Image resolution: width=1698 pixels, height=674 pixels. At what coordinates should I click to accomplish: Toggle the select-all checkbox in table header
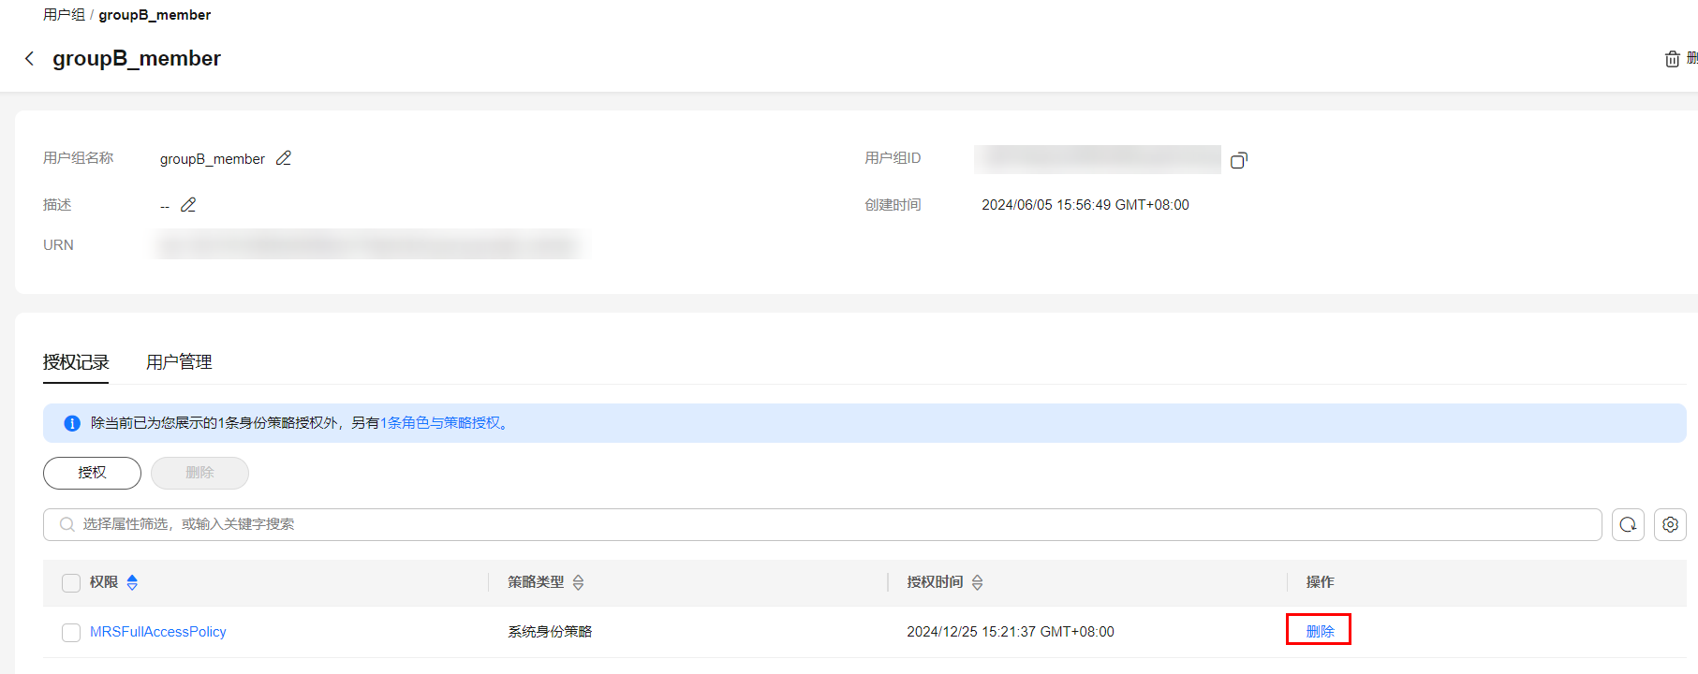[x=71, y=583]
